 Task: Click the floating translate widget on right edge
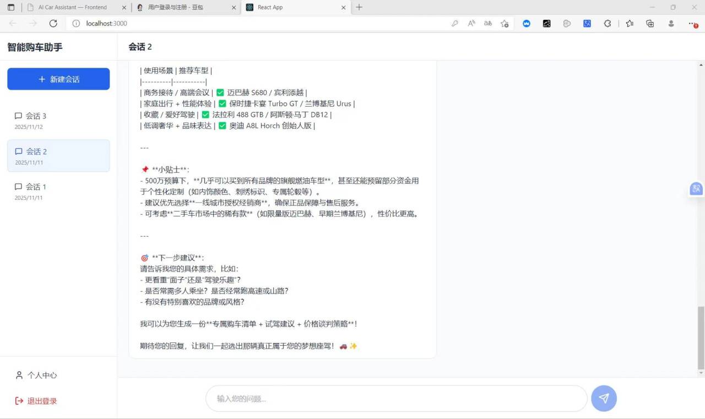[x=696, y=189]
